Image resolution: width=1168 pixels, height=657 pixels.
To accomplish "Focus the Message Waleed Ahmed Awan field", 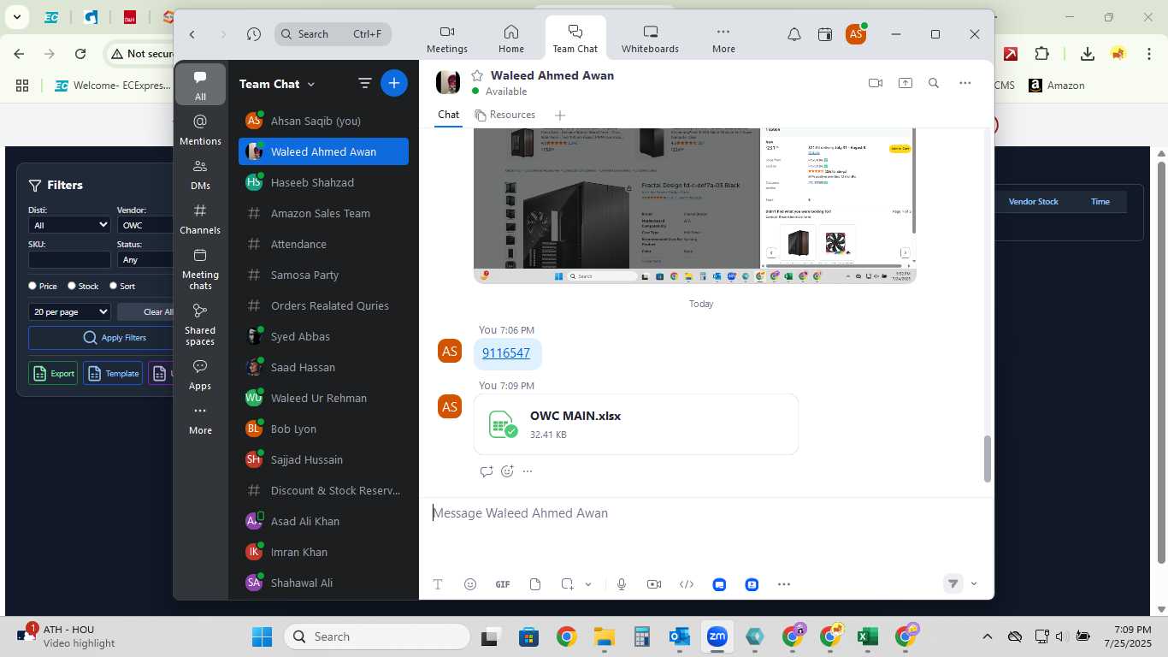I will (x=706, y=513).
